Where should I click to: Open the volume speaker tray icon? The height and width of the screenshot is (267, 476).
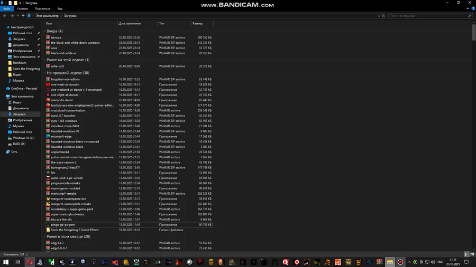point(433,262)
